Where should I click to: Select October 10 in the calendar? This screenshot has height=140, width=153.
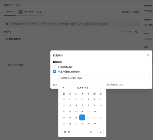(100, 105)
